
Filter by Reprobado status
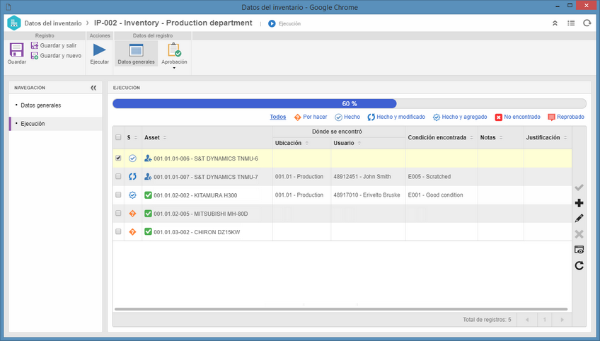(x=566, y=117)
